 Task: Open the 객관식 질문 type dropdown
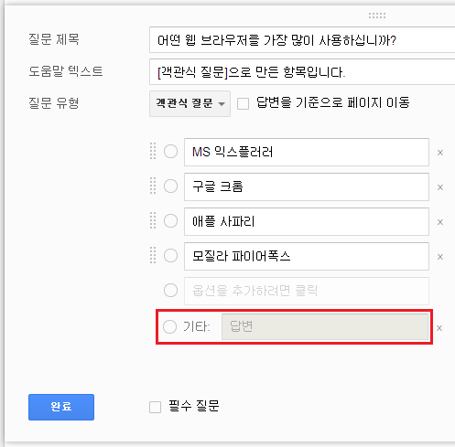(x=190, y=103)
